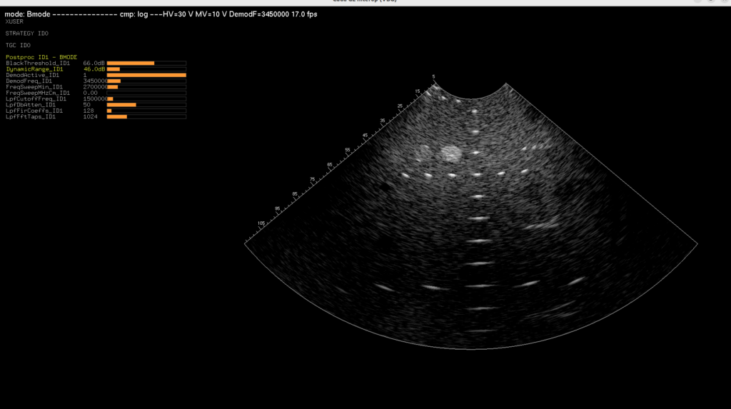This screenshot has width=731, height=409.
Task: Click the cmp: log status text
Action: point(133,14)
